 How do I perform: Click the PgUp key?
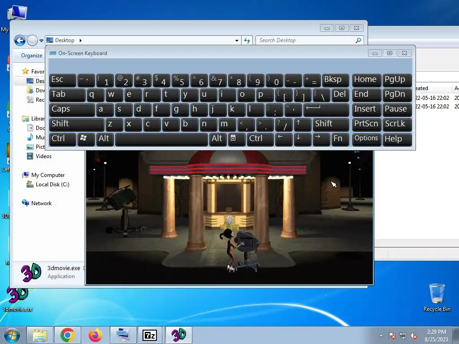[397, 80]
